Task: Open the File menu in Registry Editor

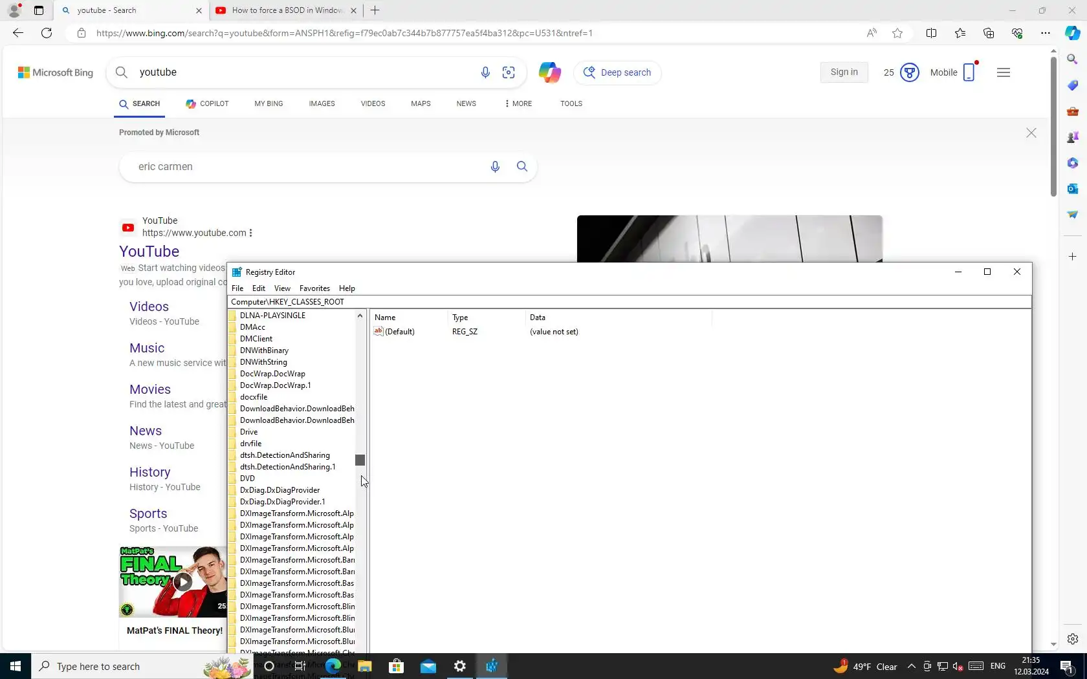Action: coord(237,288)
